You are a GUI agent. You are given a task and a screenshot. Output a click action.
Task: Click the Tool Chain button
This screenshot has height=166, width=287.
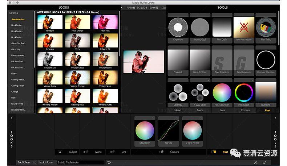(x=24, y=162)
